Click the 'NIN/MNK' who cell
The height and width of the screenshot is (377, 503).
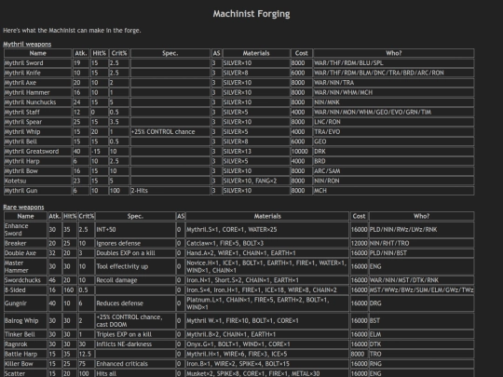[394, 102]
